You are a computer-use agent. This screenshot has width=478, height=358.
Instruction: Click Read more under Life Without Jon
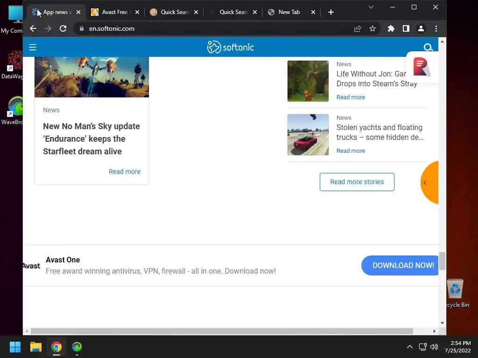click(351, 97)
